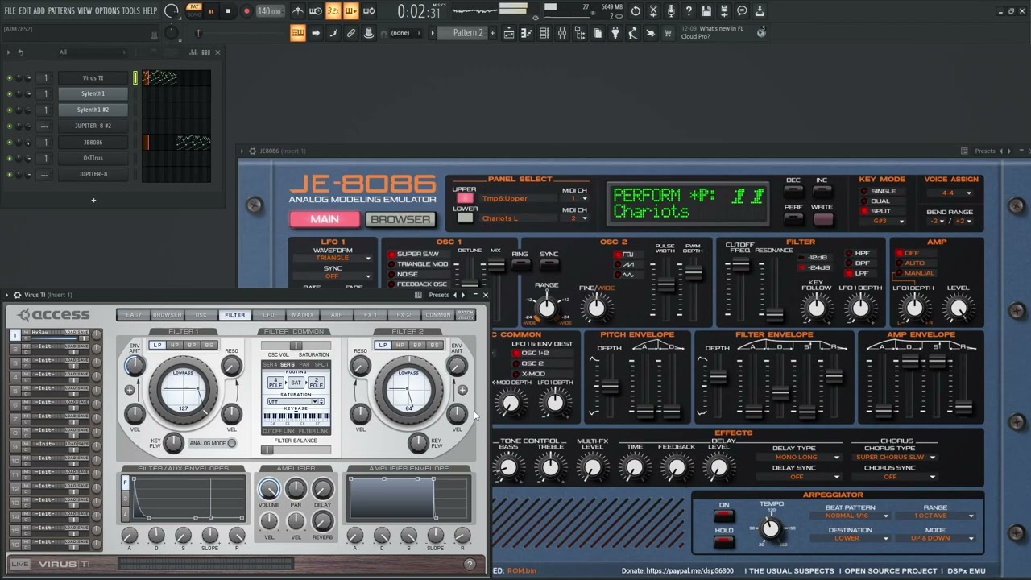Toggle the arpeggiator ON button
The height and width of the screenshot is (580, 1031).
pos(723,515)
